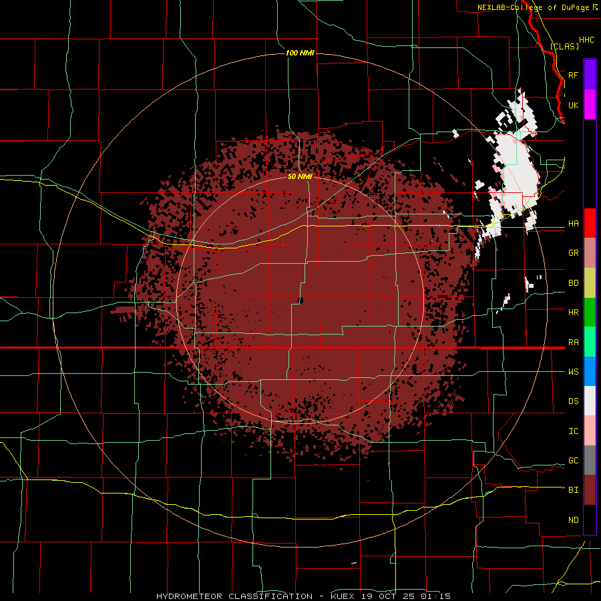
Task: Click the RF legend label
Action: [x=573, y=75]
